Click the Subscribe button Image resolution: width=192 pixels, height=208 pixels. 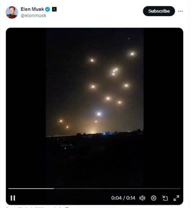(159, 11)
